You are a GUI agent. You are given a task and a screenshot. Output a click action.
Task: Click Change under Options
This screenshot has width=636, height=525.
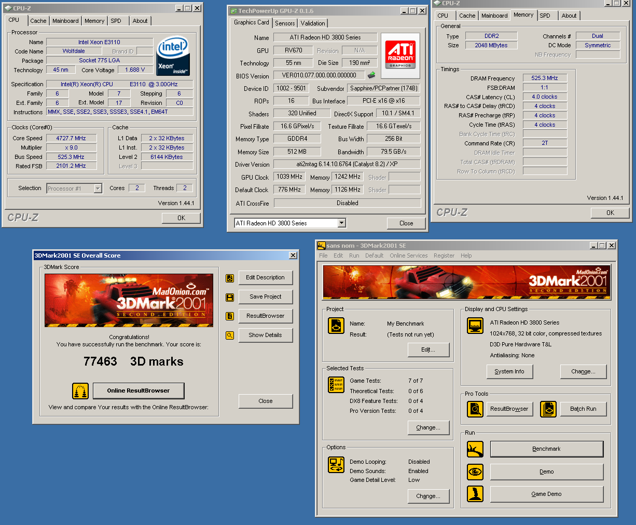(x=428, y=496)
